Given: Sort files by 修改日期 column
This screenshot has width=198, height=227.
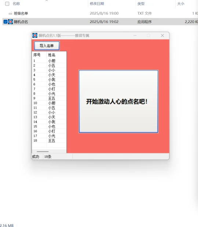Looking at the screenshot, I should coord(97,4).
